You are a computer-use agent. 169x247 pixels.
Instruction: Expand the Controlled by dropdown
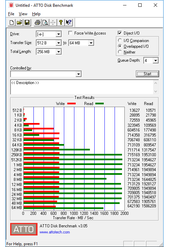(x=78, y=74)
